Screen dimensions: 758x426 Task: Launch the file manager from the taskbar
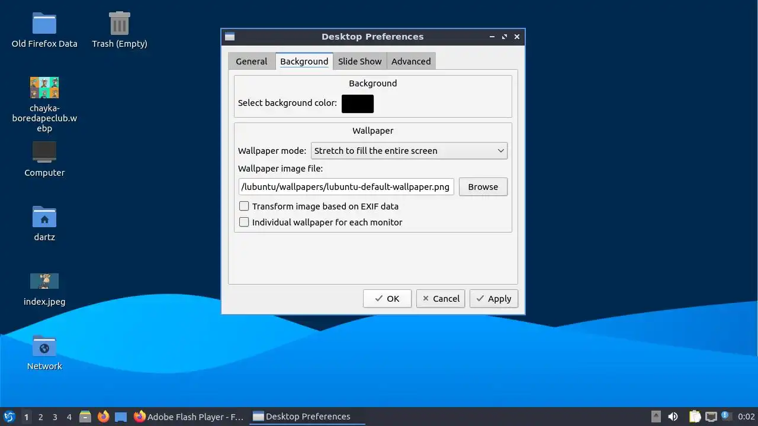pos(85,417)
